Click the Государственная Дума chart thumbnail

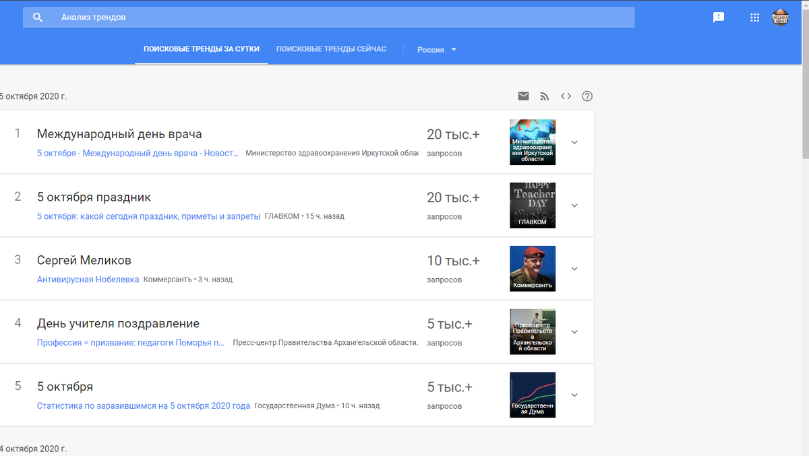(x=533, y=395)
